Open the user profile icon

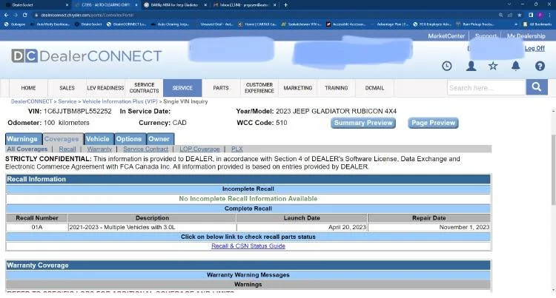pyautogui.click(x=471, y=66)
